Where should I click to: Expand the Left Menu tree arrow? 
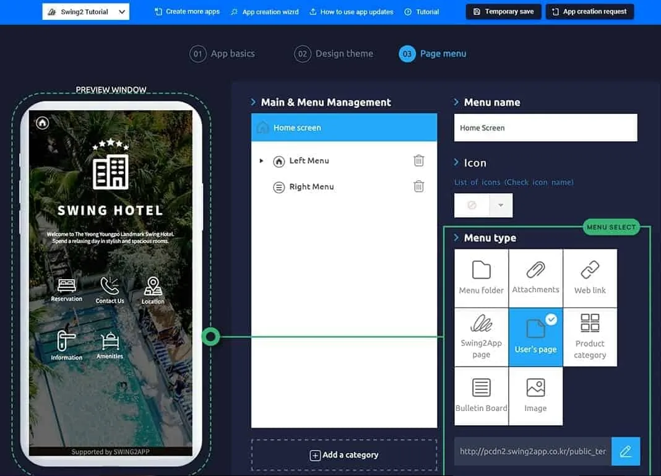coord(261,161)
